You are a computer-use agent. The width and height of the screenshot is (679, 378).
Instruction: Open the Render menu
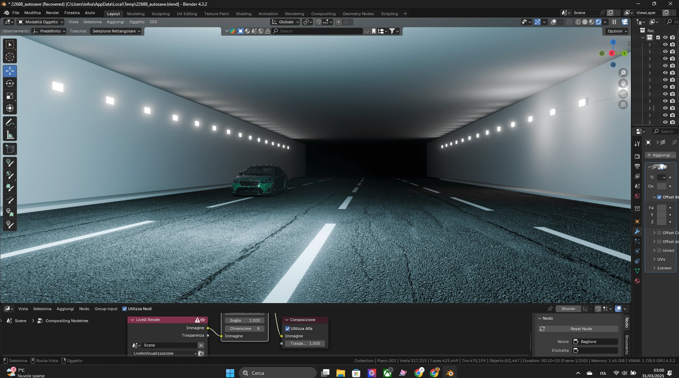tap(52, 13)
